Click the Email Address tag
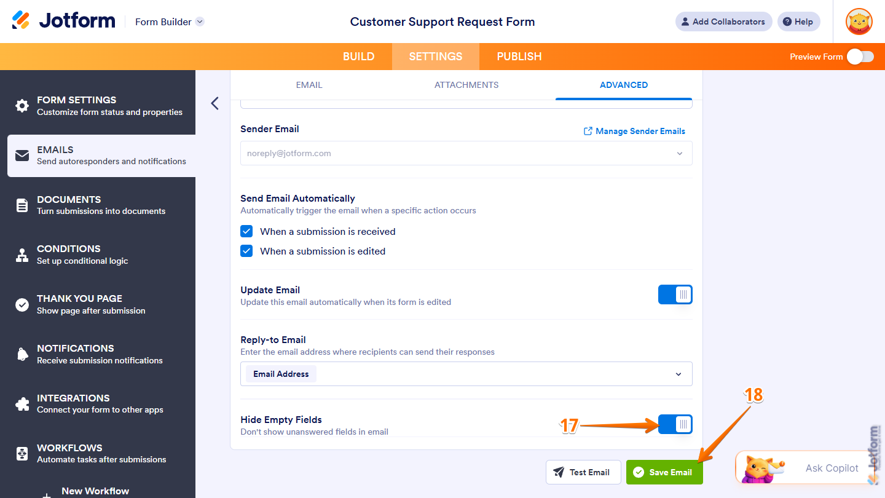The width and height of the screenshot is (885, 498). tap(281, 374)
